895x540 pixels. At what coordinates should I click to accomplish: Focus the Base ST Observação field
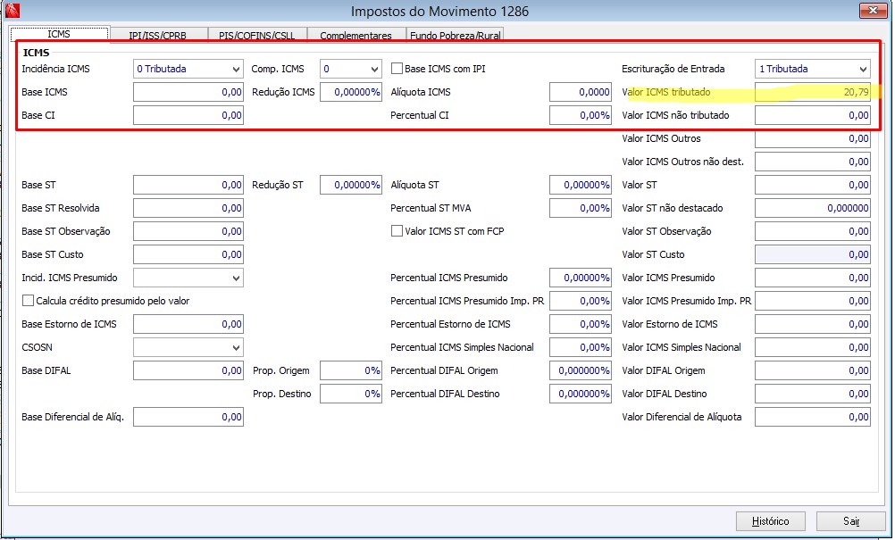188,231
